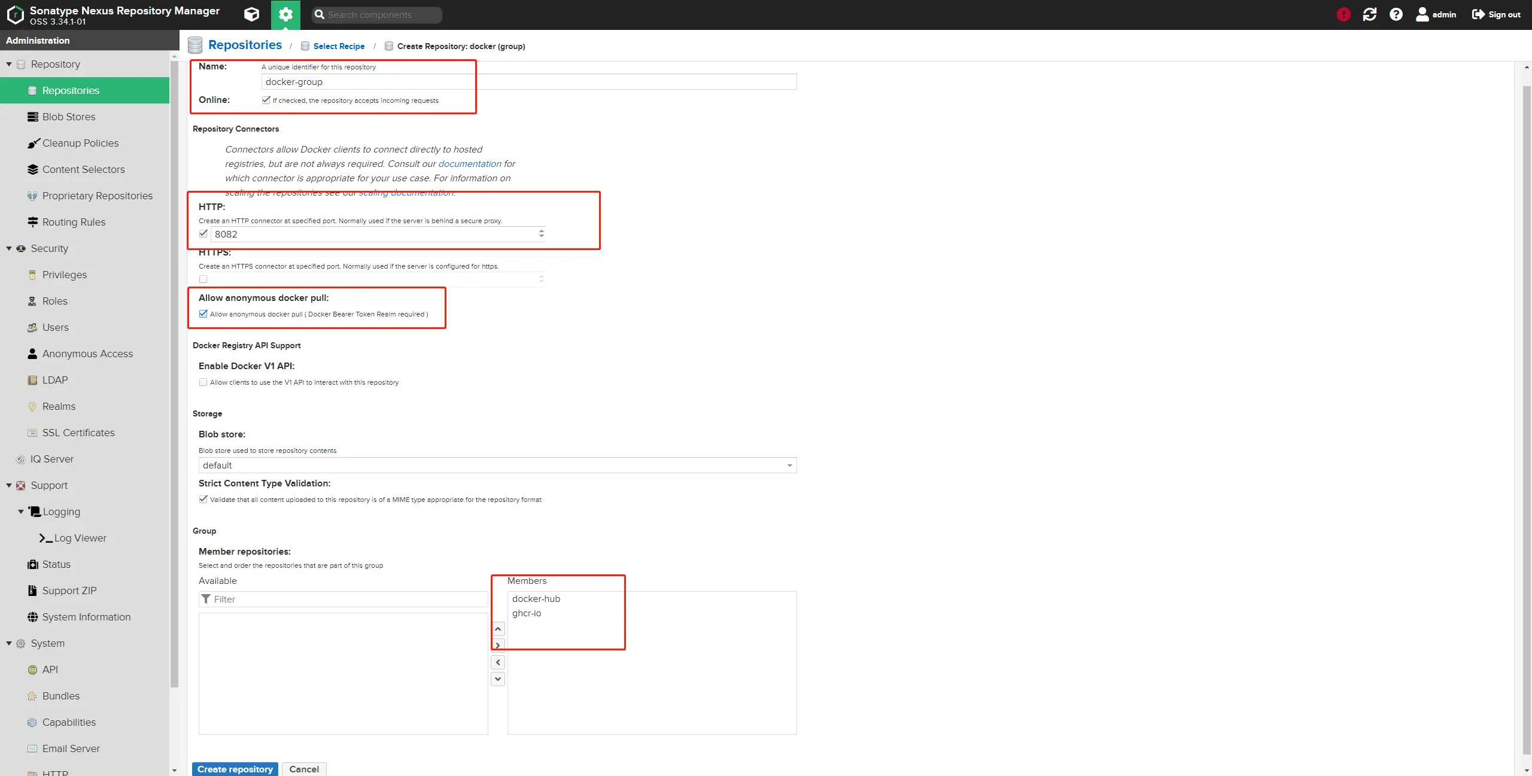Click the Administration gear icon
The height and width of the screenshot is (776, 1532).
[x=285, y=14]
